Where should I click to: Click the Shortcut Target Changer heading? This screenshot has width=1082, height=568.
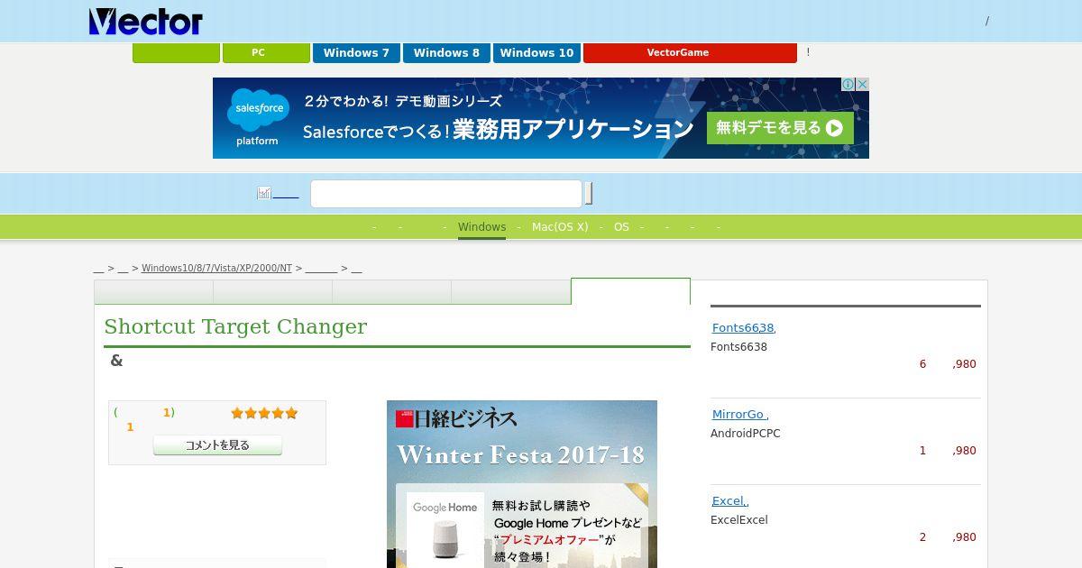click(x=235, y=326)
